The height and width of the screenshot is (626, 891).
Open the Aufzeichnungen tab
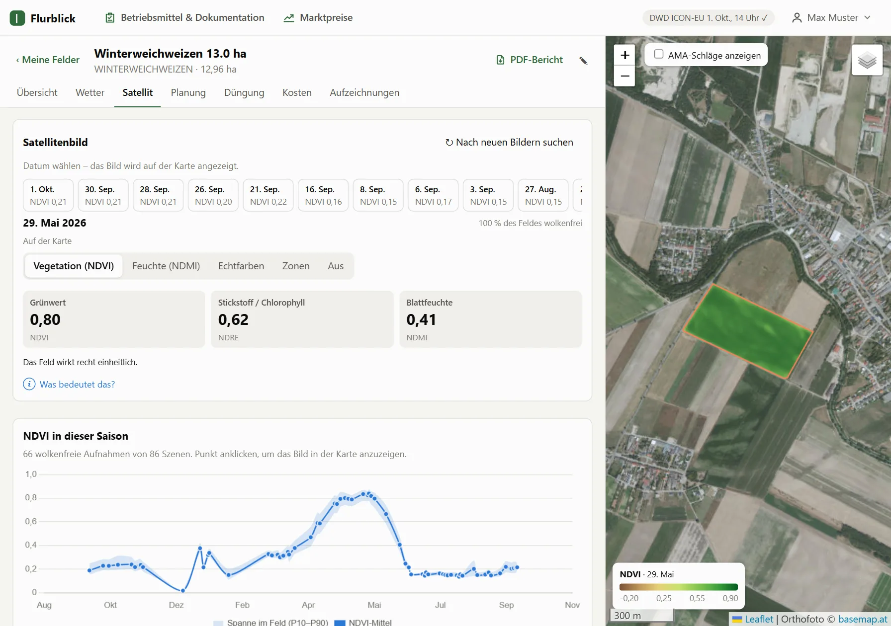point(364,92)
